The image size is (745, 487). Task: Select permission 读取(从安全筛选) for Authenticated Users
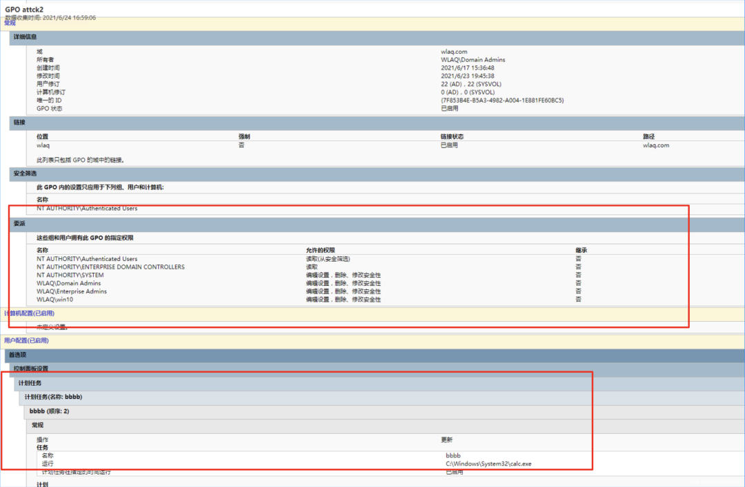(x=328, y=259)
